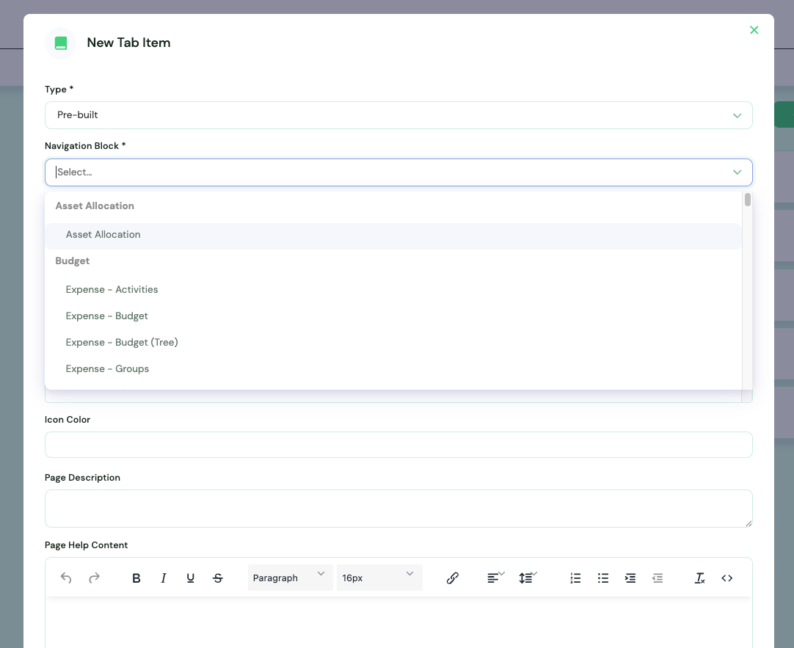Click the Page Description resize handle
Viewport: 794px width, 648px height.
point(749,523)
